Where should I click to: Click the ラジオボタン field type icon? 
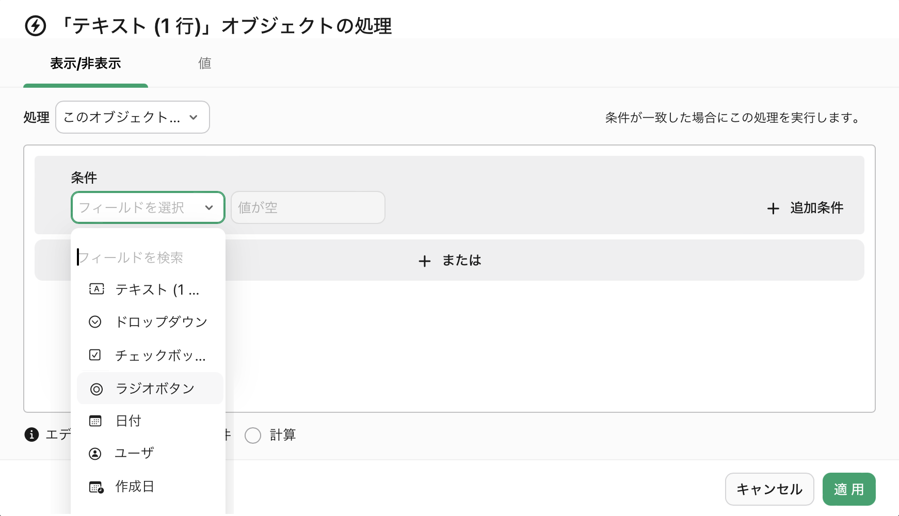[96, 389]
